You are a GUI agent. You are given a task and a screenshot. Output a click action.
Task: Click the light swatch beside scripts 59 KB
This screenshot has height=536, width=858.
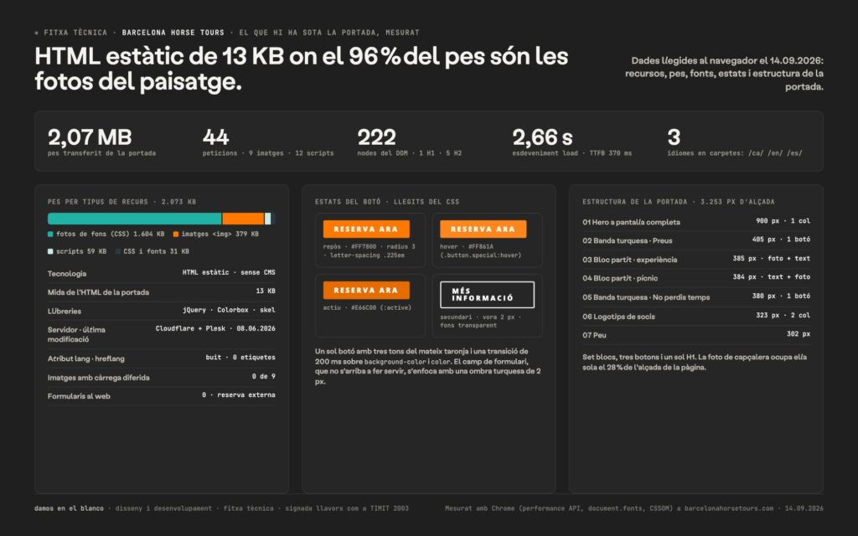tap(50, 251)
